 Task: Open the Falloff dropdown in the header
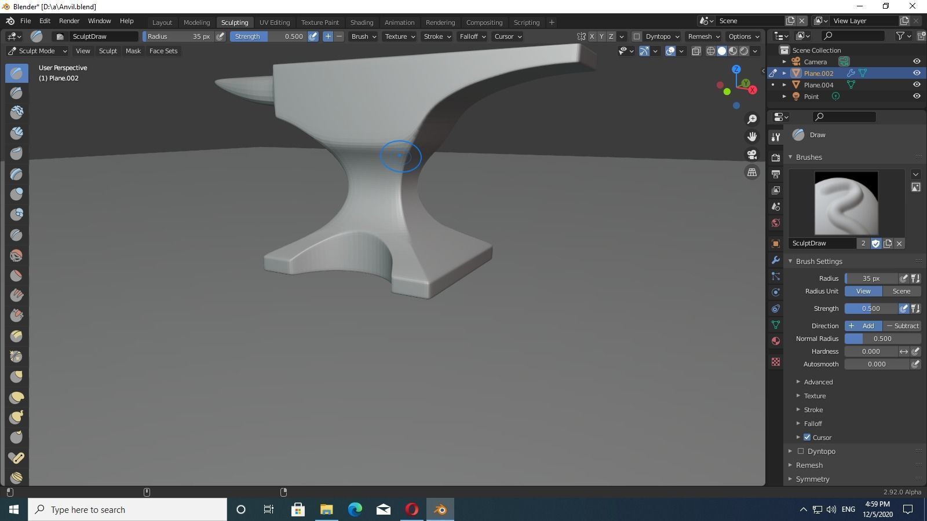tap(472, 36)
